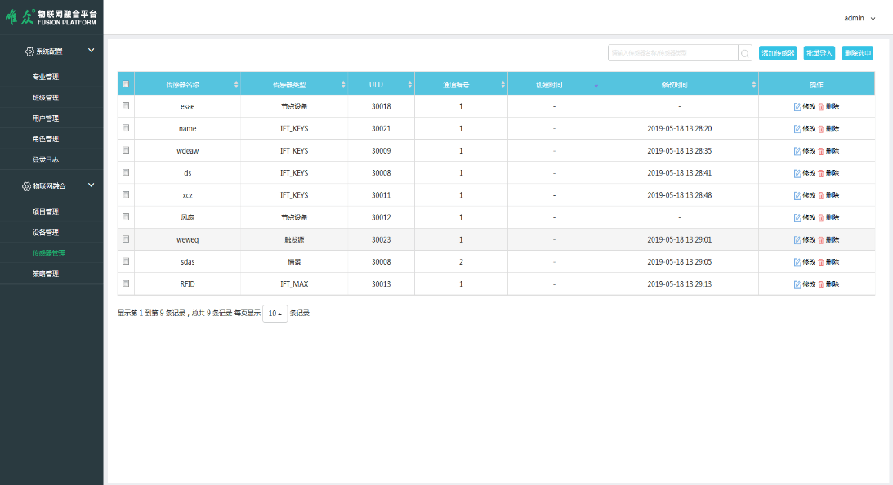Click the trash icon in the 风扇 row
The width and height of the screenshot is (893, 485).
(x=820, y=218)
